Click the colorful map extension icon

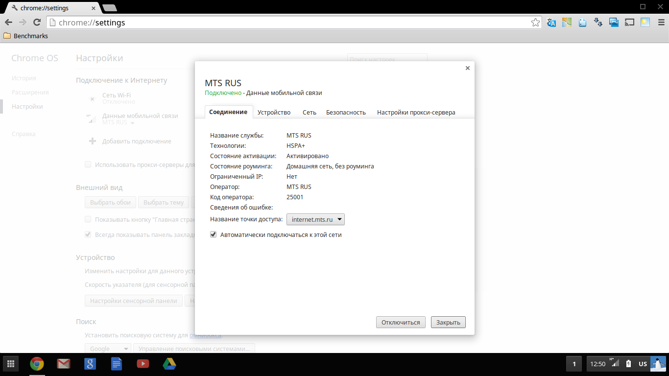[567, 23]
